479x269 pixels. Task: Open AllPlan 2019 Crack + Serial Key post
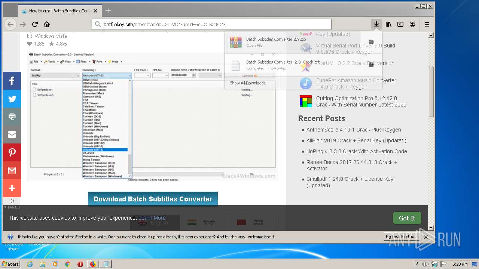(356, 140)
